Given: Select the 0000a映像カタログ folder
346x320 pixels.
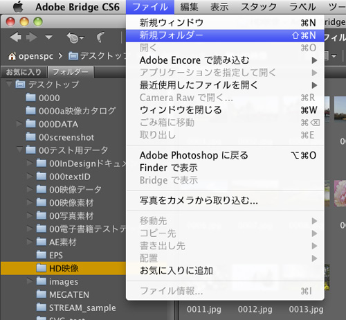Looking at the screenshot, I should (78, 111).
